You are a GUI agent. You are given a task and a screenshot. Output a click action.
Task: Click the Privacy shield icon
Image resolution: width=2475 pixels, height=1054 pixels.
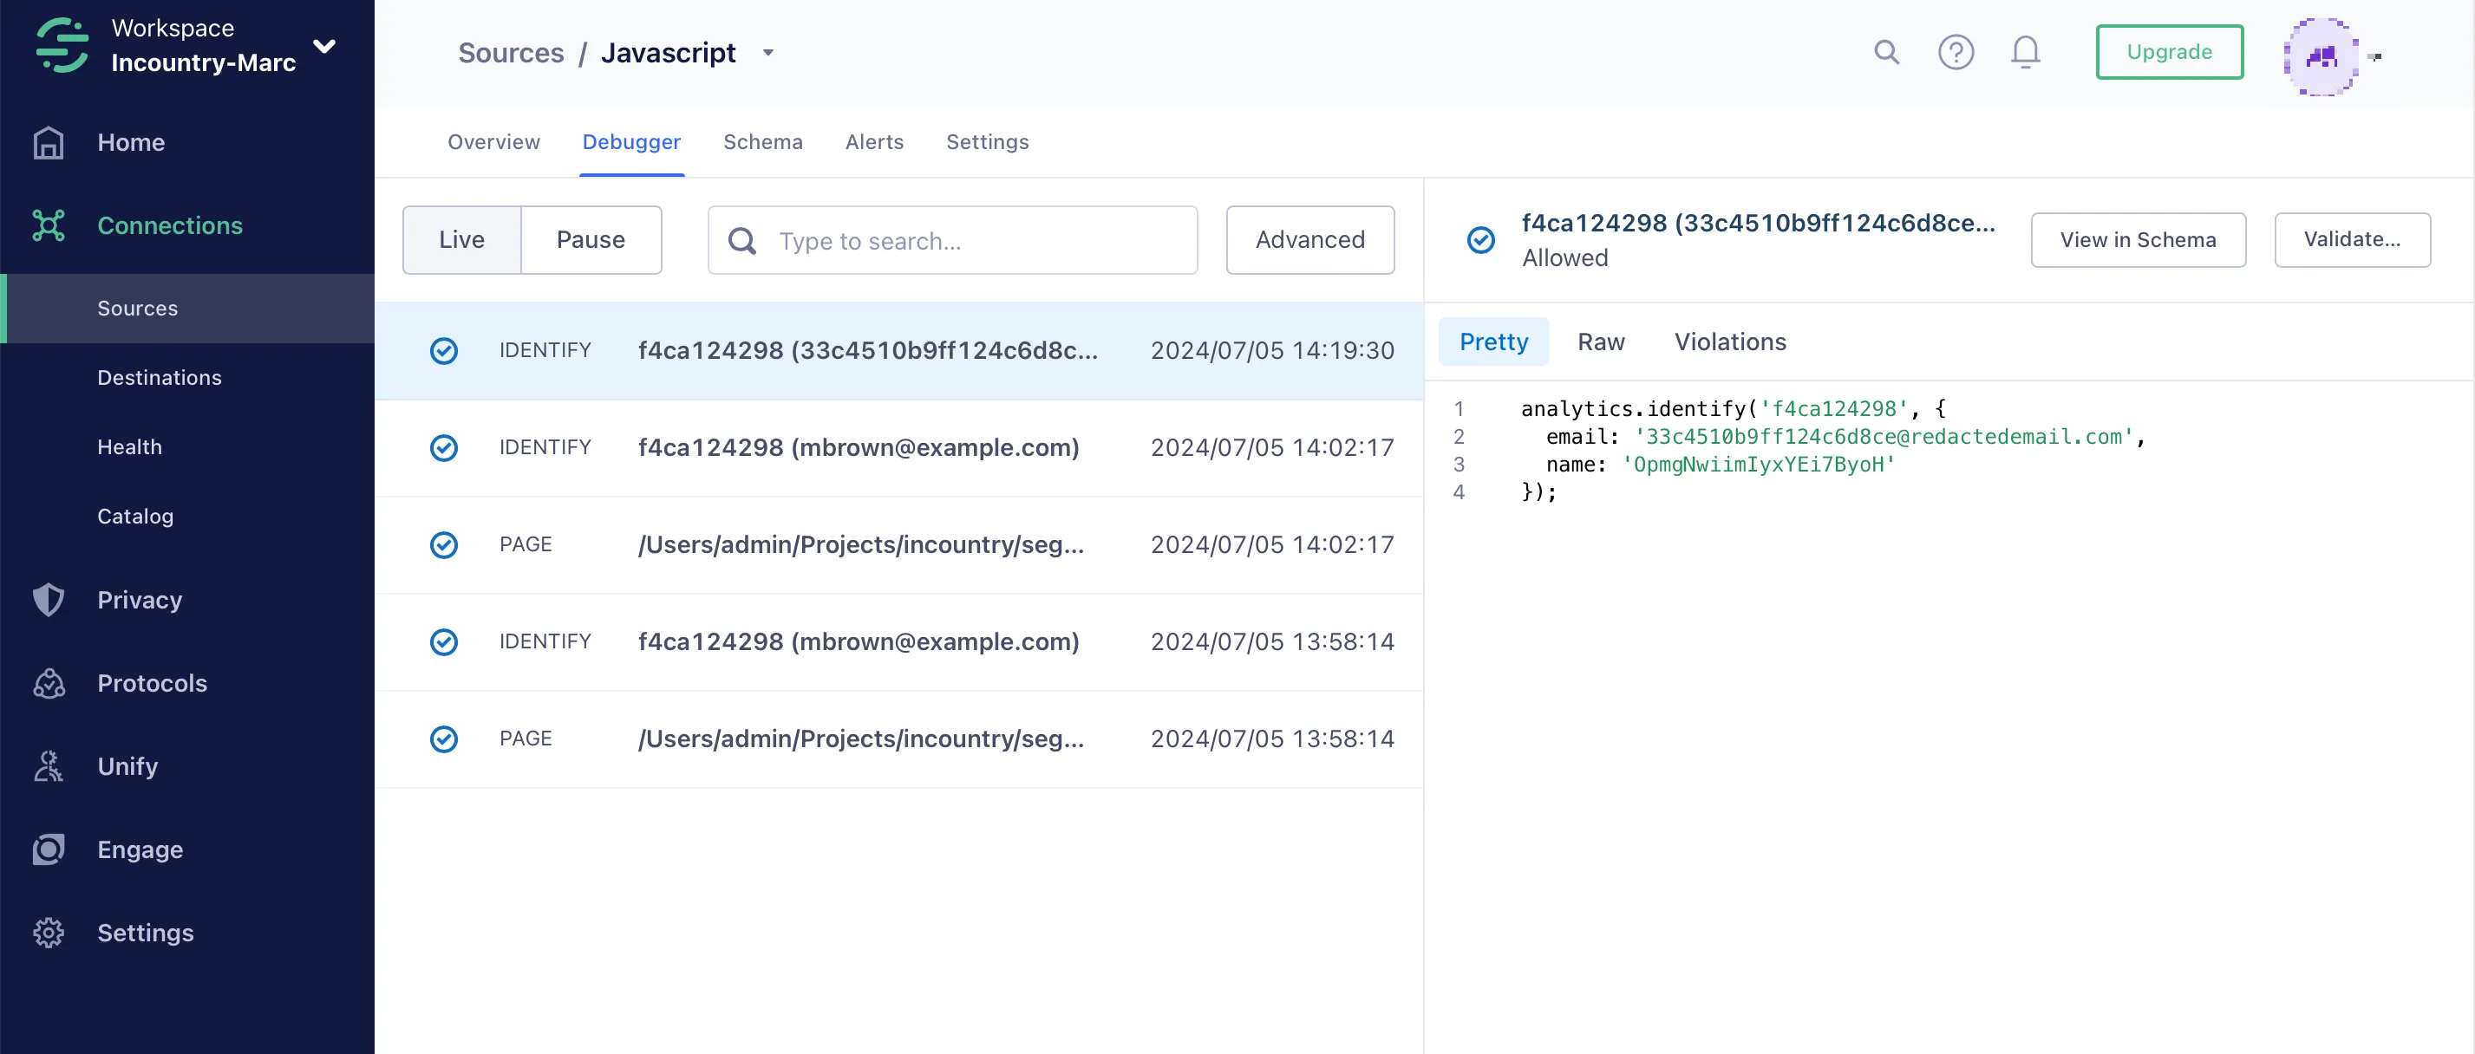[x=48, y=600]
